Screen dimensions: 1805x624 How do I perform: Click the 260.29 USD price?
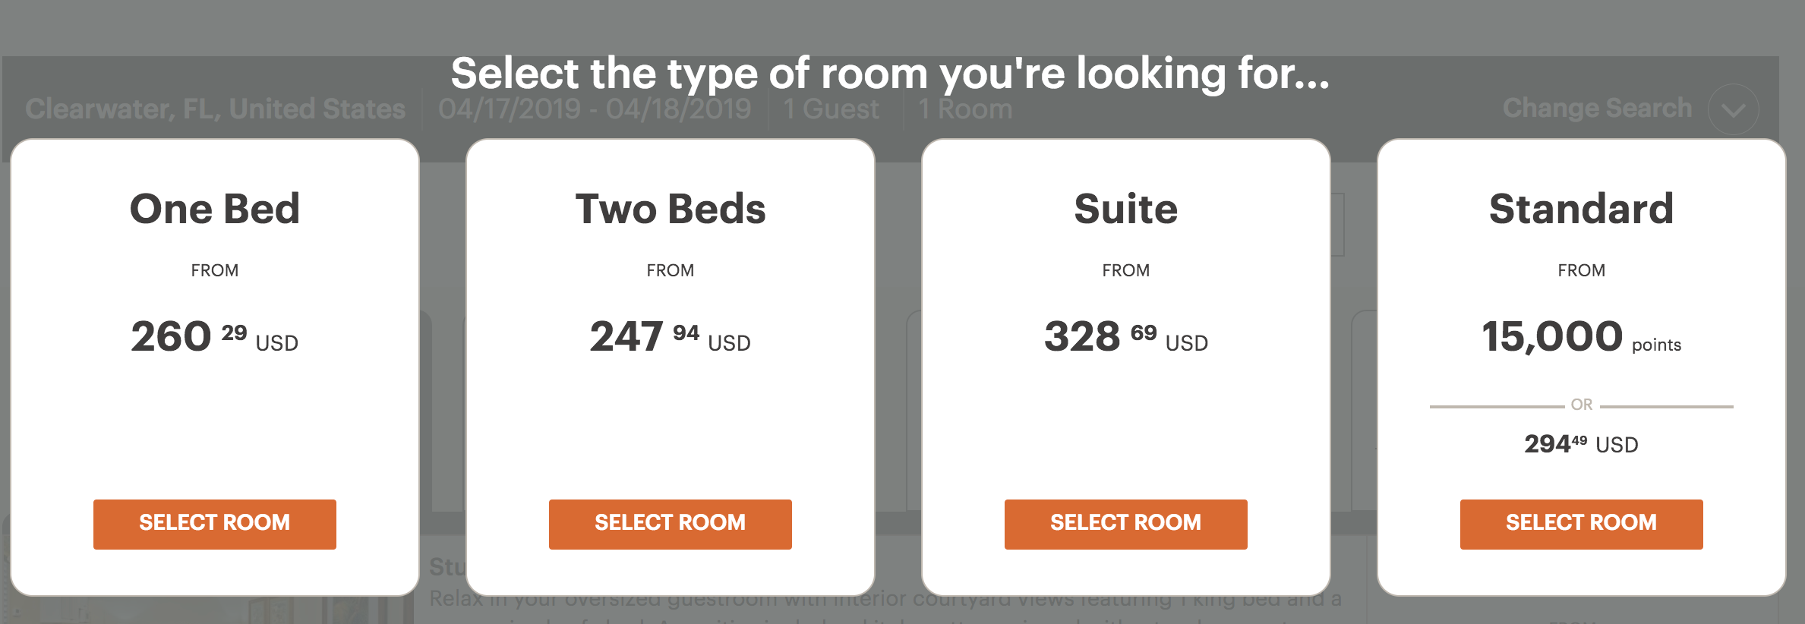[x=214, y=336]
